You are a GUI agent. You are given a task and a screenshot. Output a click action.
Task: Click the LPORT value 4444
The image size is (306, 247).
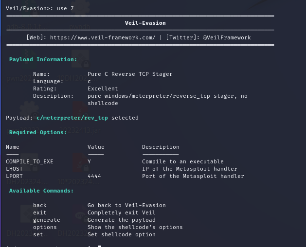coord(94,176)
